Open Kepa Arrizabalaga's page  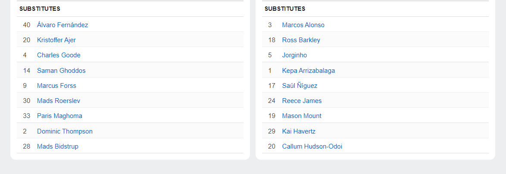point(308,71)
